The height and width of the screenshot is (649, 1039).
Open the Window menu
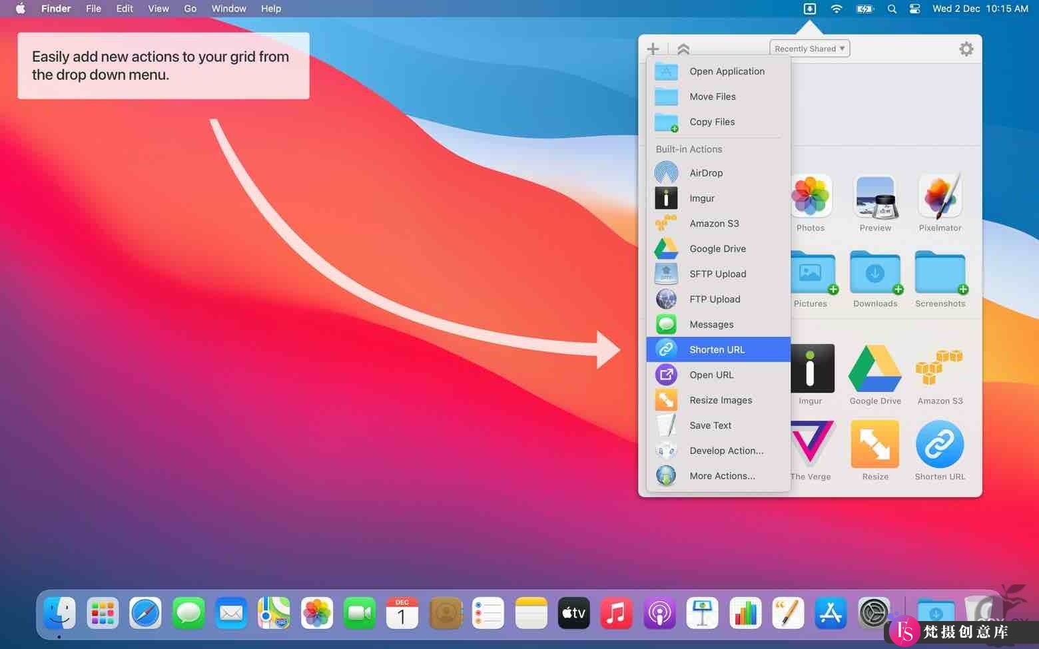[x=229, y=9]
